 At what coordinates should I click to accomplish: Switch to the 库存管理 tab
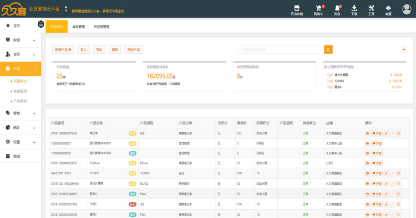[79, 27]
